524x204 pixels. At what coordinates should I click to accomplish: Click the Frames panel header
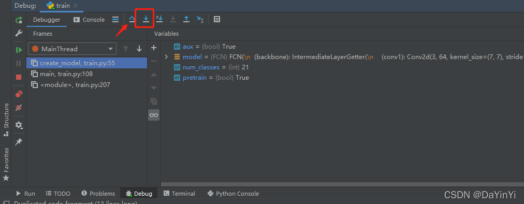click(x=43, y=34)
